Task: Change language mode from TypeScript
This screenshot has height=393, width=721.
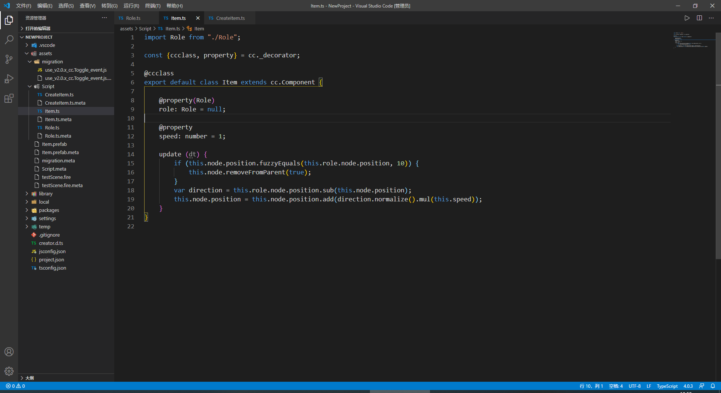Action: click(x=667, y=386)
